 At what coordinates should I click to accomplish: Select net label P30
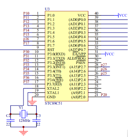26,52
